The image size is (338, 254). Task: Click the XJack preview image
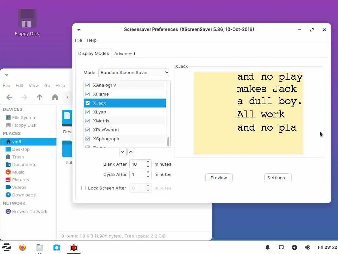(x=248, y=113)
